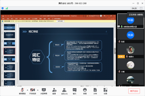The image size is (145, 96).
Task: Click the 04:28 meeting timer
Action: [x=134, y=8]
